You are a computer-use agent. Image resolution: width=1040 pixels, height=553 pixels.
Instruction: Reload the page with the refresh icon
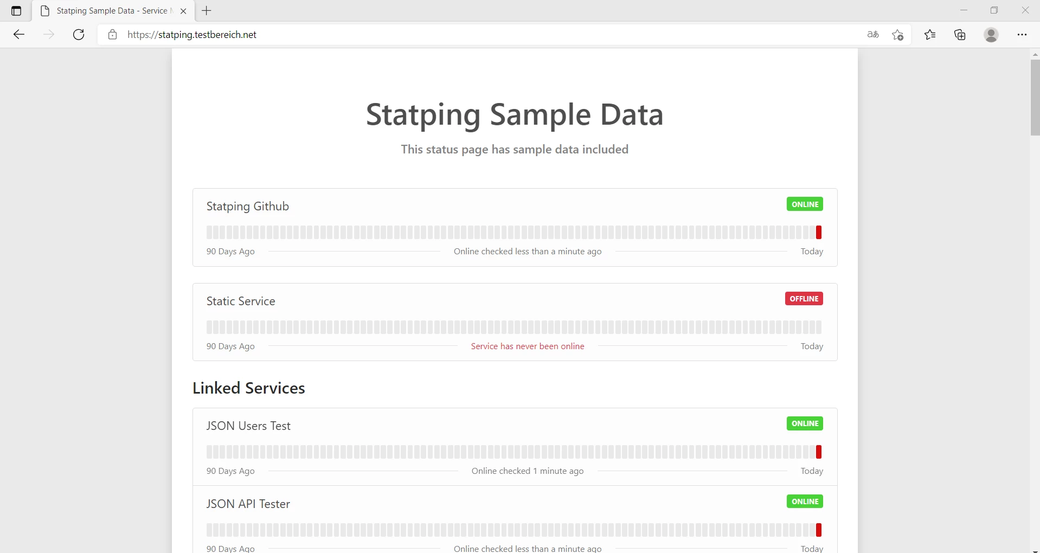[x=79, y=35]
